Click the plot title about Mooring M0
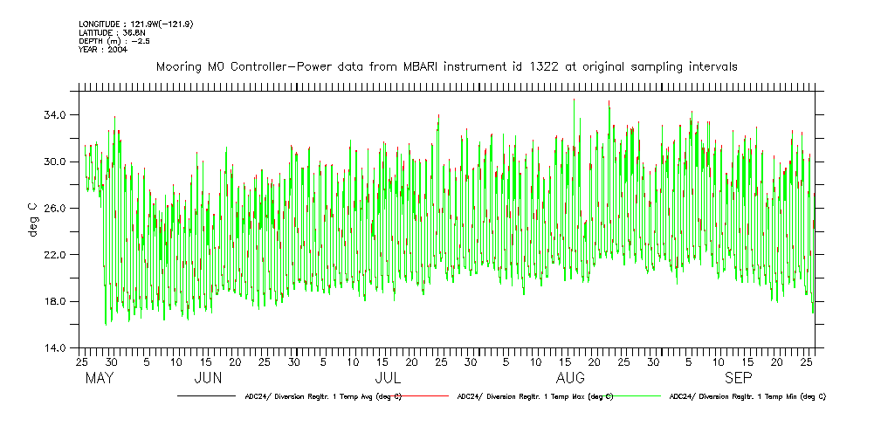Screen dimensions: 881x440 tap(447, 66)
